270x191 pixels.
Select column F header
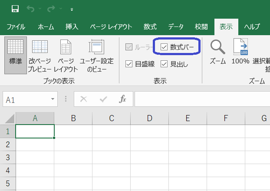226,119
